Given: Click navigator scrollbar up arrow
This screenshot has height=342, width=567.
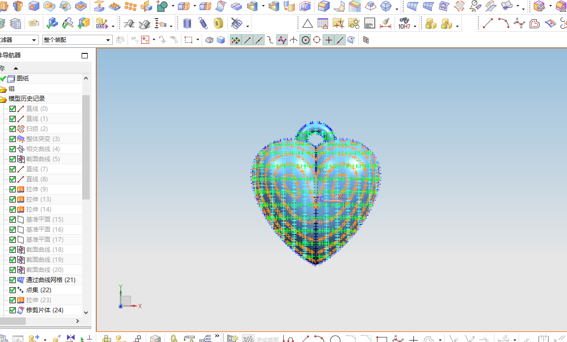Looking at the screenshot, I should [86, 78].
